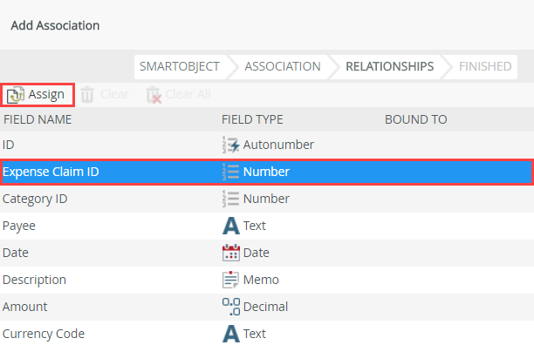
Task: Click the Clear All icon
Action: (x=154, y=95)
